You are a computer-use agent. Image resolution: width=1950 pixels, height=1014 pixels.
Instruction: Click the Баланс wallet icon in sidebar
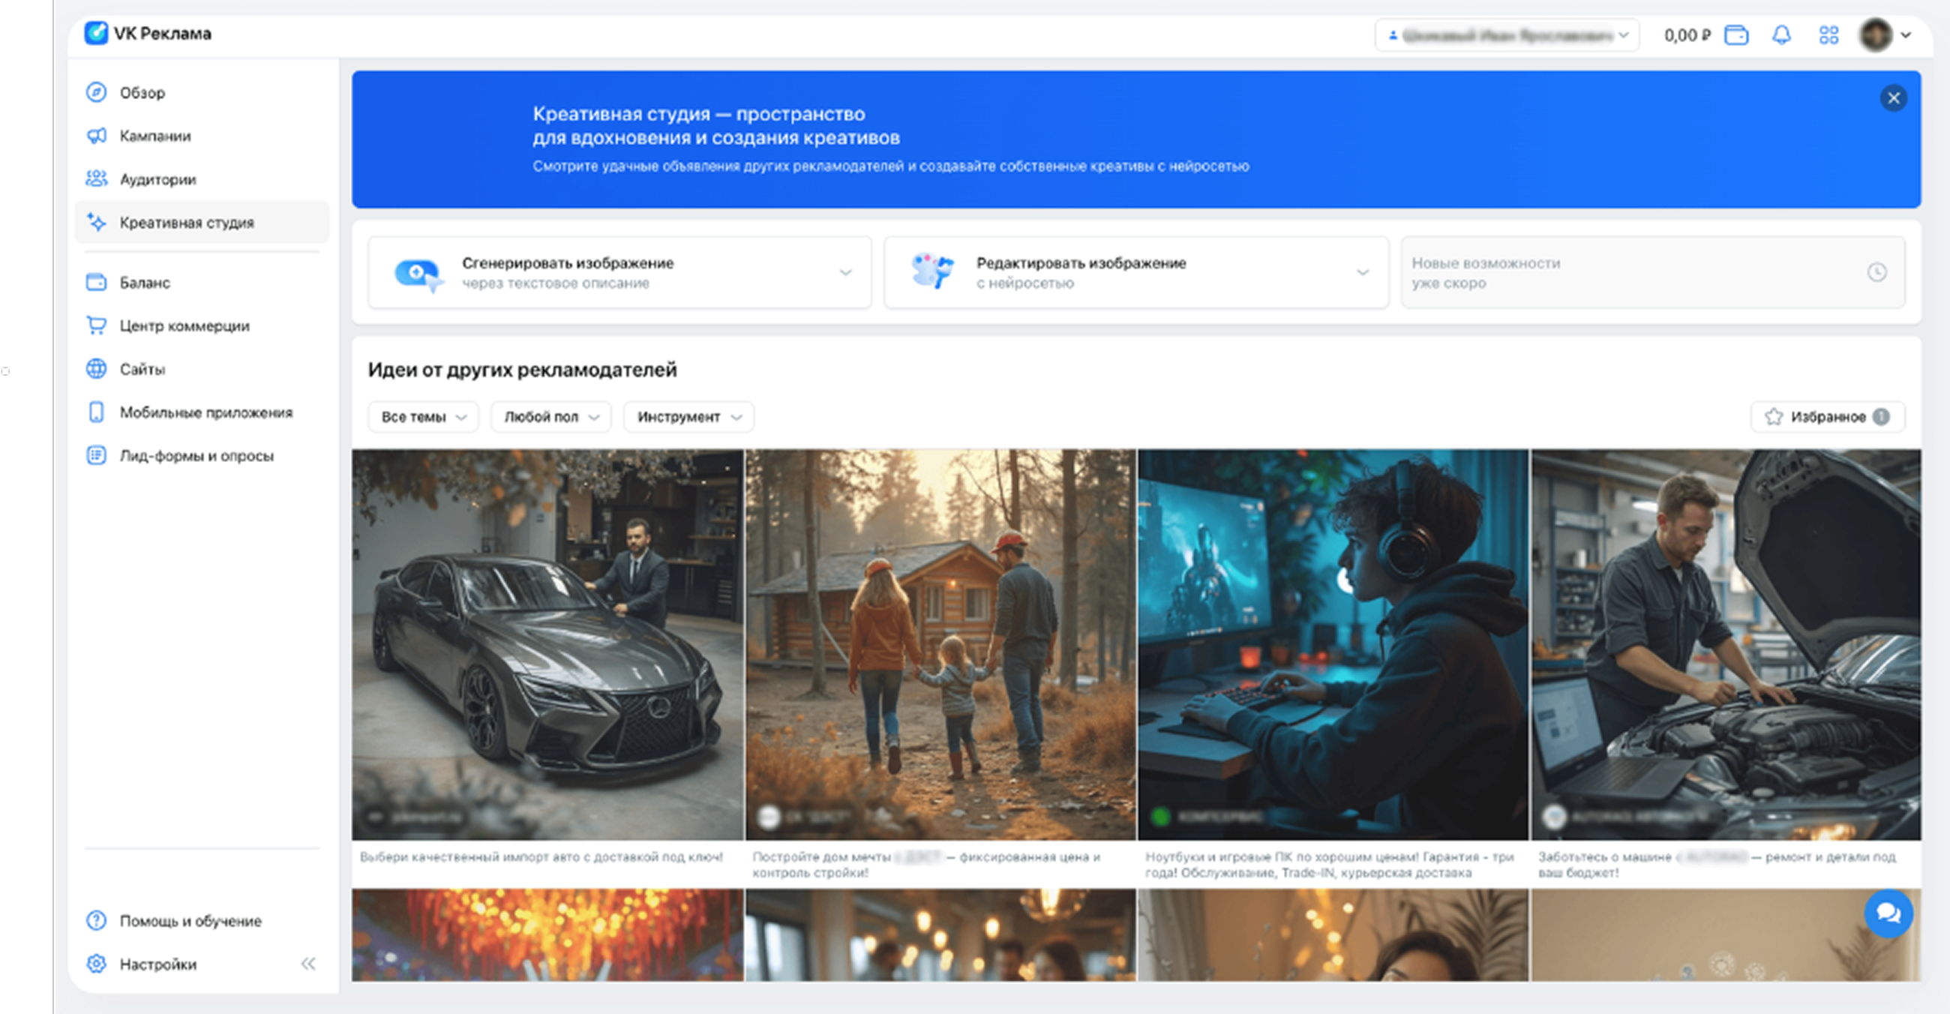tap(96, 282)
